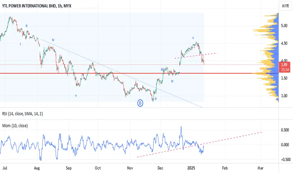This screenshot has width=293, height=173.
Task: Click the Jul date label
Action: 5,168
